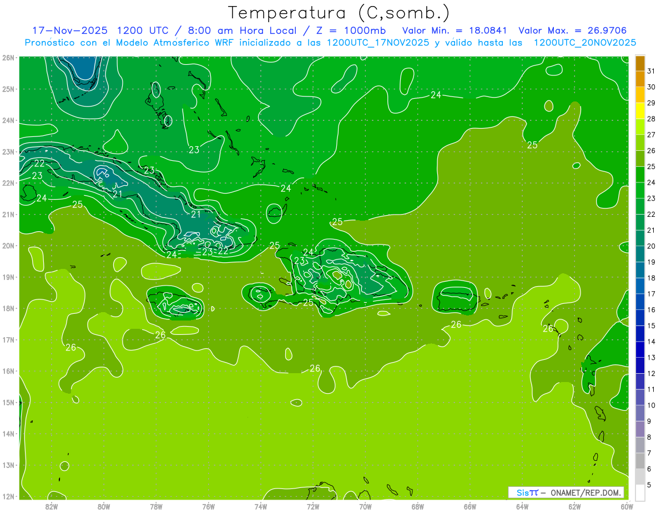The height and width of the screenshot is (514, 666).
Task: Click the '24N' latitude axis label
Action: click(8, 120)
